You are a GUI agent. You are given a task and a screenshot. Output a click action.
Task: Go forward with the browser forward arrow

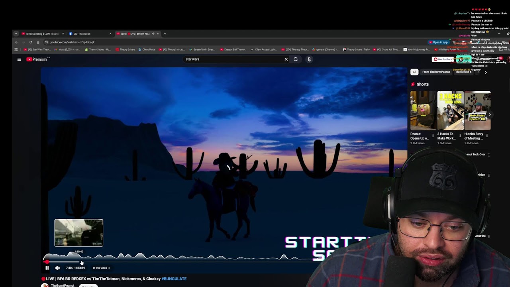24,42
